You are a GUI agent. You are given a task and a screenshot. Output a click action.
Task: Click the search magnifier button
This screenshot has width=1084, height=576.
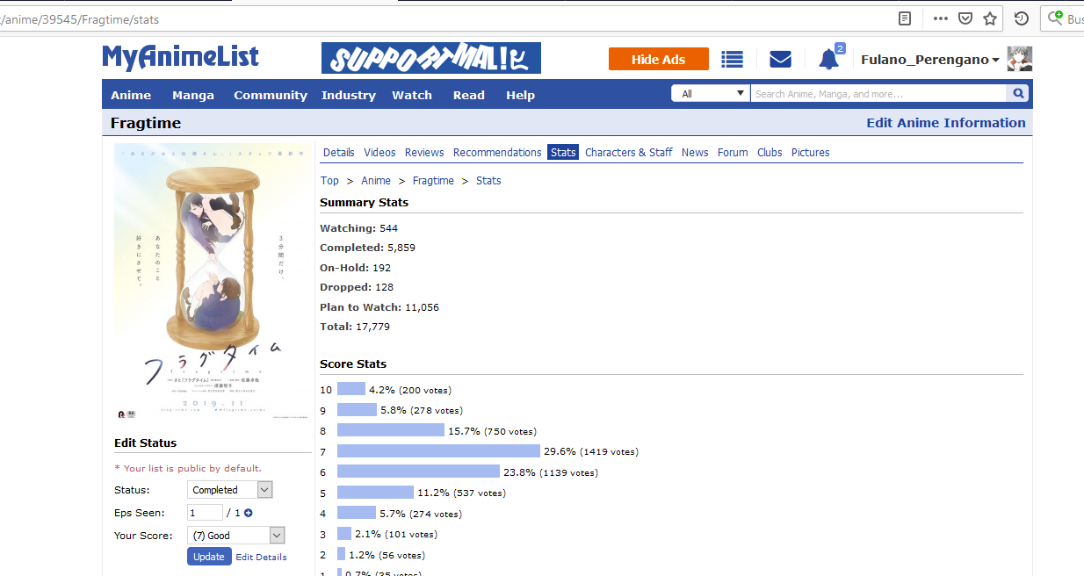tap(1018, 94)
